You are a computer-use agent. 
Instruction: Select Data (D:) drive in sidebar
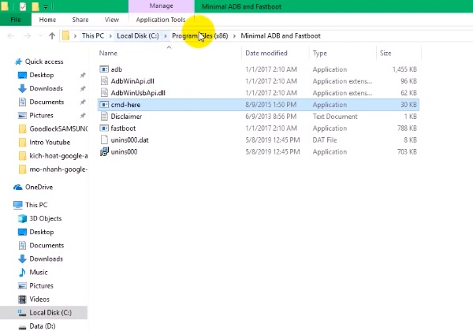point(42,325)
